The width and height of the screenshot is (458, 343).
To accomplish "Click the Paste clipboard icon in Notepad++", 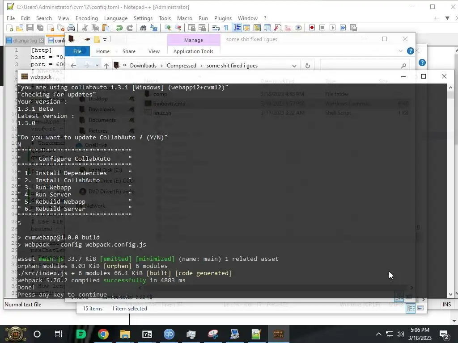I will (106, 28).
